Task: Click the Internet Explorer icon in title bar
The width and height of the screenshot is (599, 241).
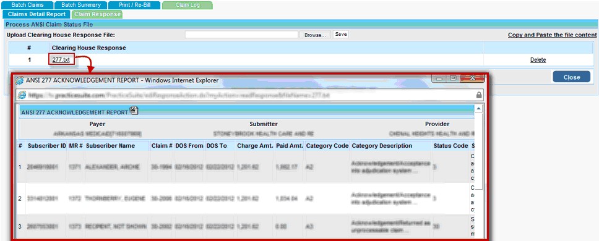Action: [x=19, y=80]
